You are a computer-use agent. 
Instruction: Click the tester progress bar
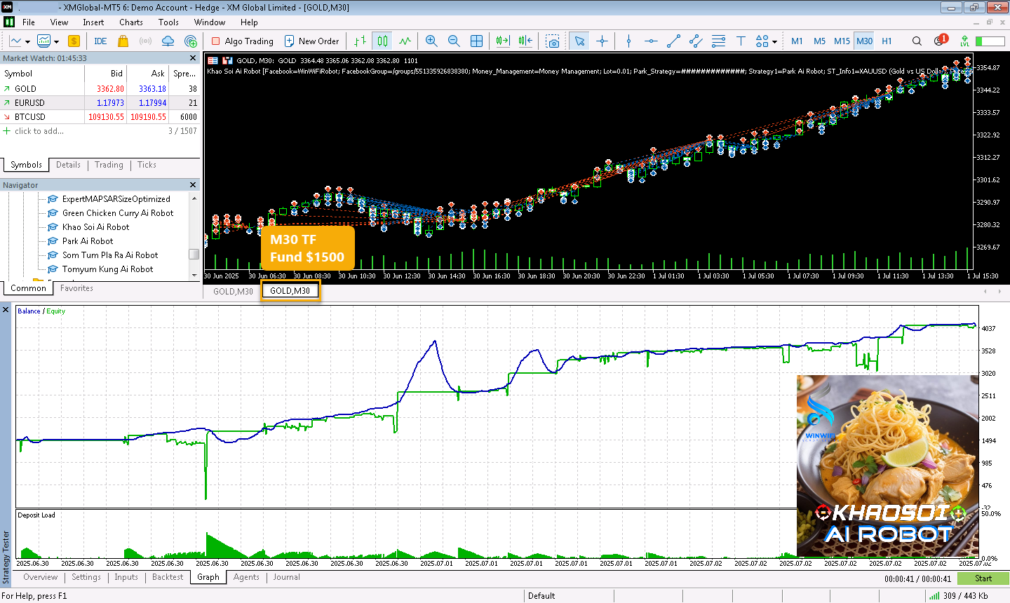point(990,41)
